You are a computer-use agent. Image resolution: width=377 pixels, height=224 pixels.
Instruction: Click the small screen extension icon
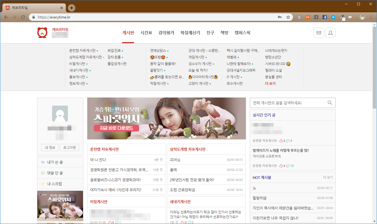click(350, 17)
